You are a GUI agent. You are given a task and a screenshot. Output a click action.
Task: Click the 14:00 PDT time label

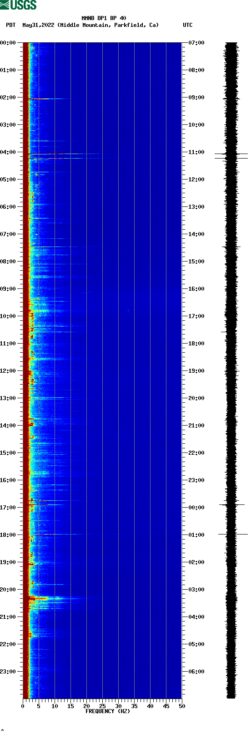coord(8,426)
